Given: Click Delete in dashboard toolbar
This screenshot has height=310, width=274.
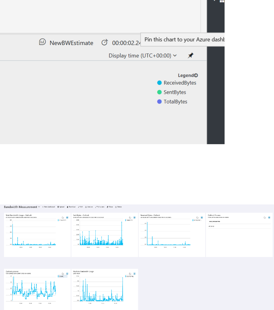Looking at the screenshot, I should pos(118,207).
